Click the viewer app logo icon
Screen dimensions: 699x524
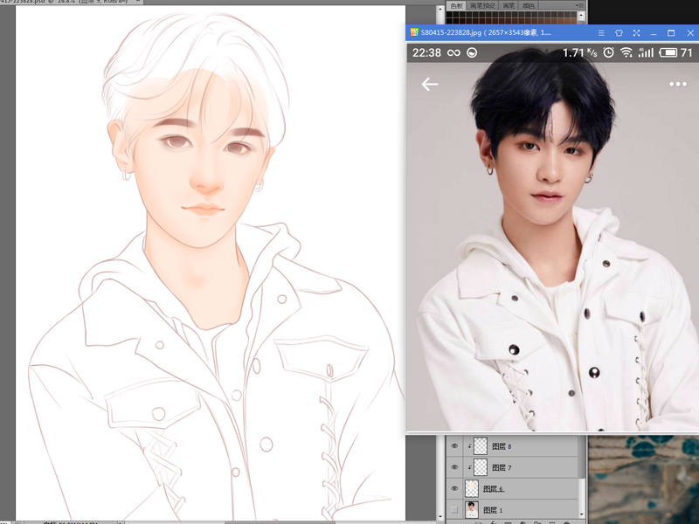(414, 32)
